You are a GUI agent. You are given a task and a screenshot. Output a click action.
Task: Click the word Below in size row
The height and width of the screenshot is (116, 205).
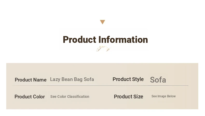tap(172, 96)
